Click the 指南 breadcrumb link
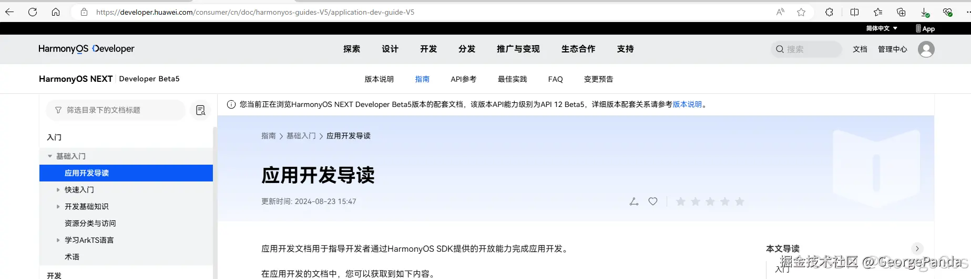Viewport: 971px width, 279px height. [x=269, y=136]
